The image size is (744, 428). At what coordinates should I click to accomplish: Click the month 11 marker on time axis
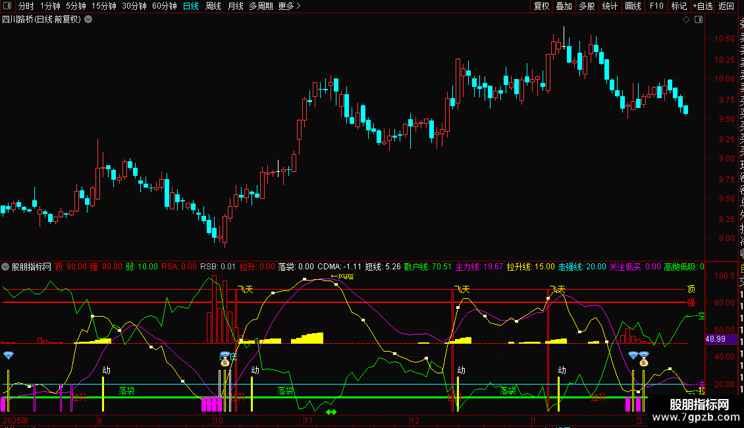pyautogui.click(x=309, y=420)
